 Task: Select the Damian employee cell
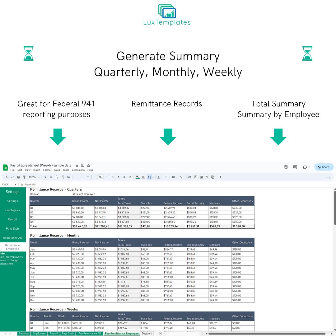click(x=51, y=194)
